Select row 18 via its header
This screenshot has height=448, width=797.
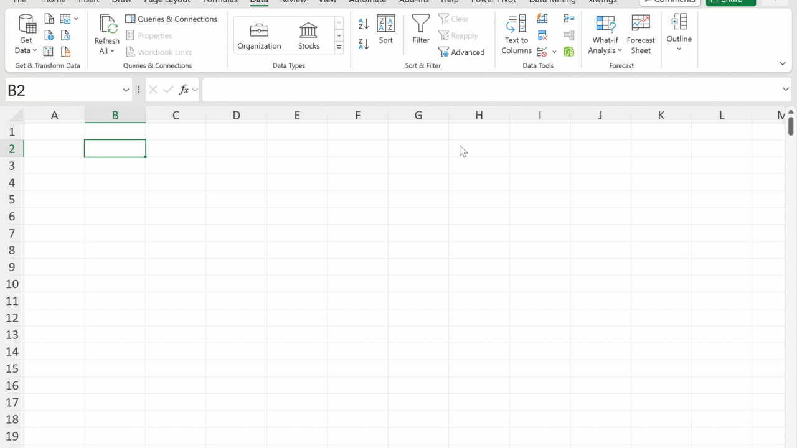12,419
